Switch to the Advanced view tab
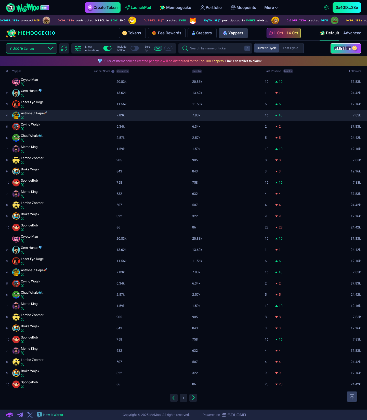Image resolution: width=367 pixels, height=420 pixels. pyautogui.click(x=352, y=33)
